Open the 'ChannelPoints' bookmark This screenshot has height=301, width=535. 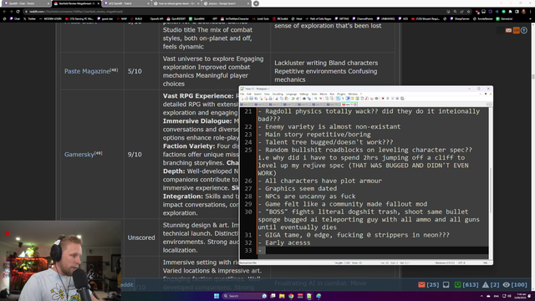point(364,18)
